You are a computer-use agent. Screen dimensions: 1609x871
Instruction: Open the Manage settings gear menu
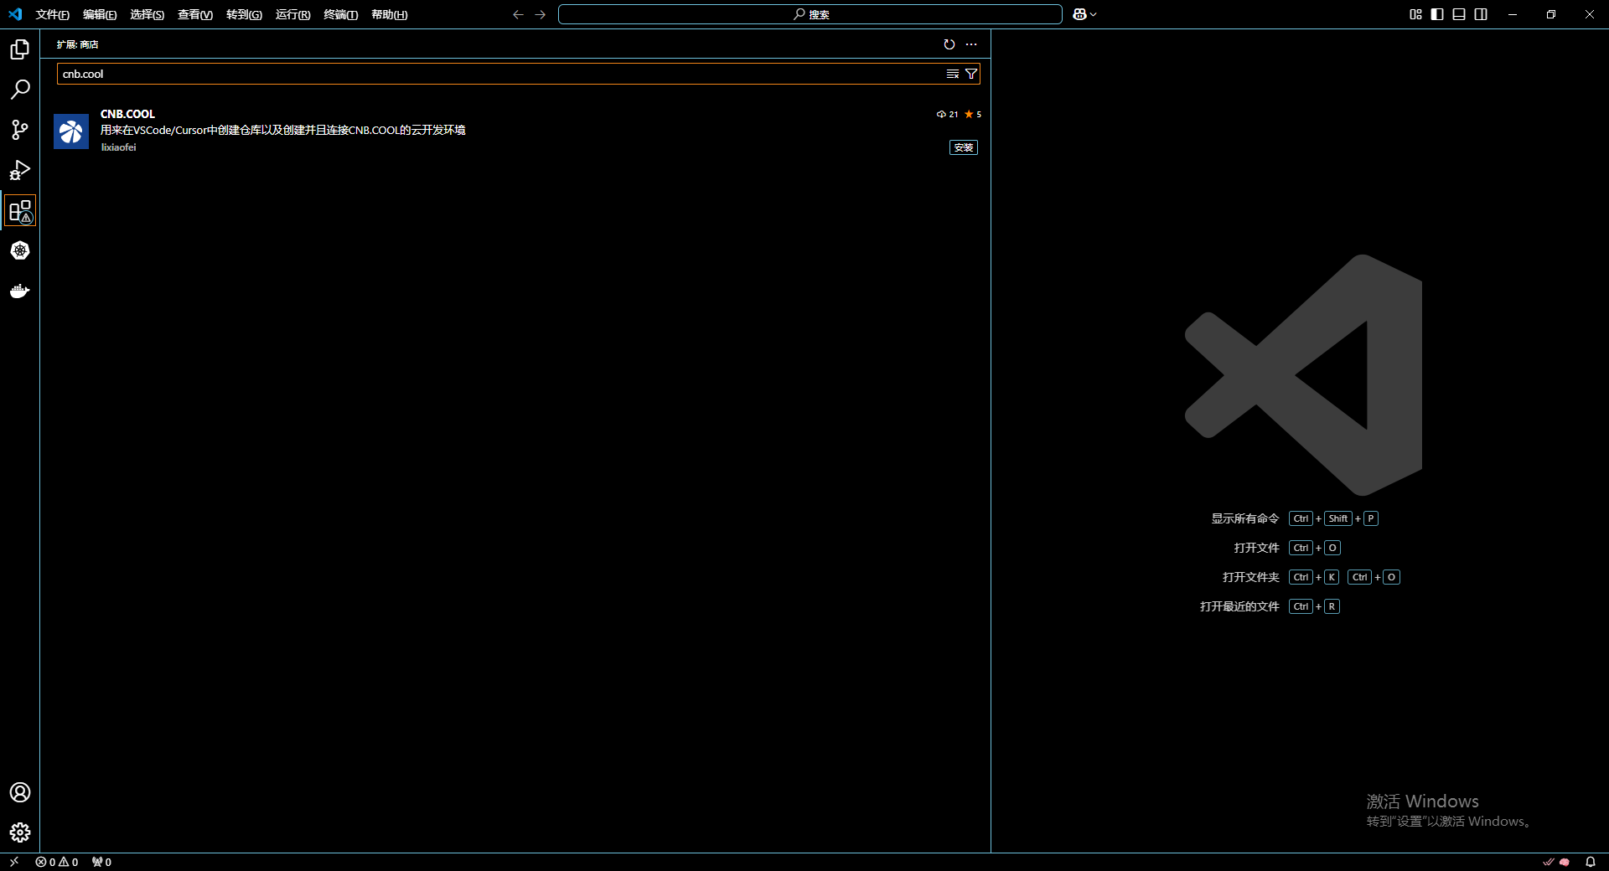[20, 832]
